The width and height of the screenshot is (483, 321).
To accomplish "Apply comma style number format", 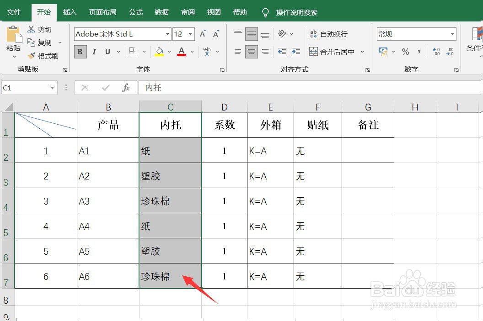I will pyautogui.click(x=419, y=52).
